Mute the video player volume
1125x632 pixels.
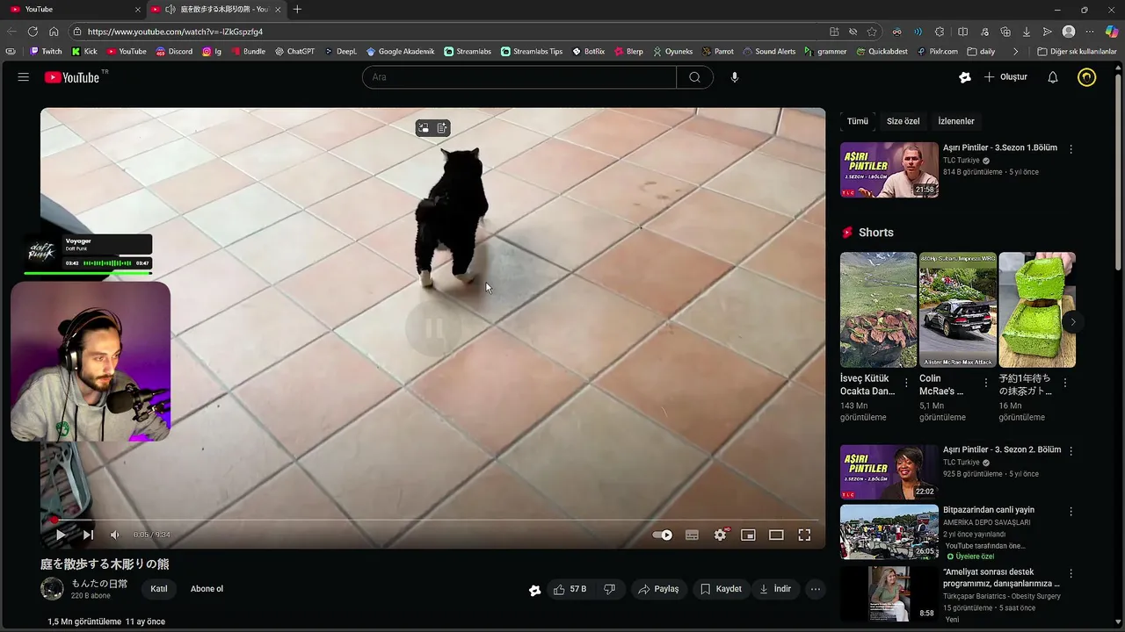pos(115,535)
